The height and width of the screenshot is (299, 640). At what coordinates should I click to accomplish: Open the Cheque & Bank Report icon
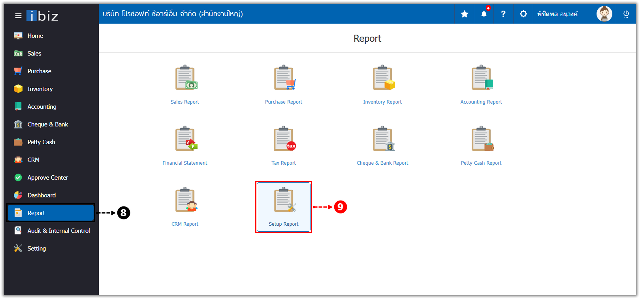pyautogui.click(x=383, y=139)
